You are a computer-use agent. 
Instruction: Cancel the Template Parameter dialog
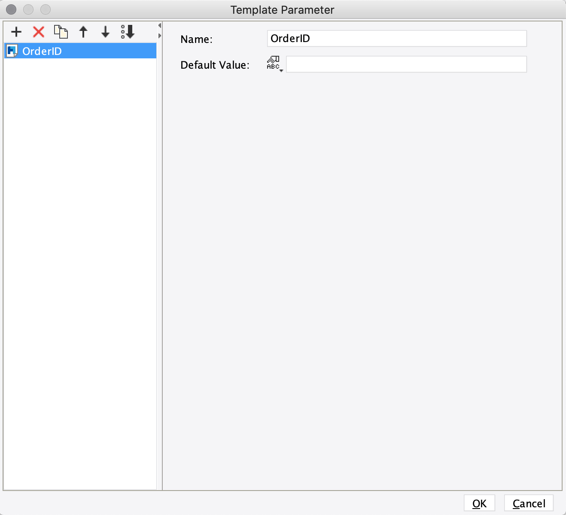(528, 503)
